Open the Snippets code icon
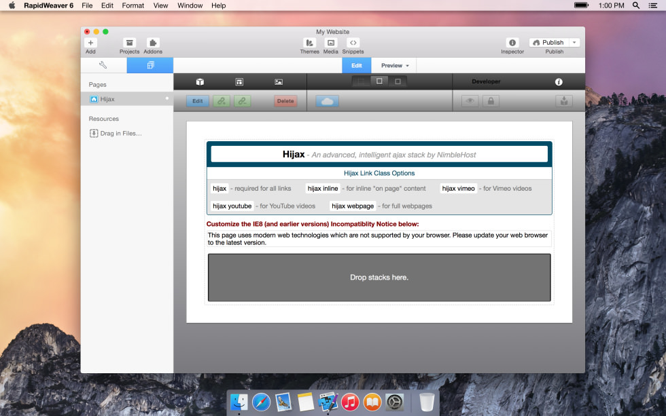This screenshot has width=666, height=416. pyautogui.click(x=353, y=43)
